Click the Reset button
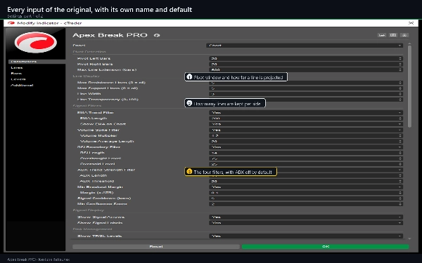 pyautogui.click(x=156, y=246)
